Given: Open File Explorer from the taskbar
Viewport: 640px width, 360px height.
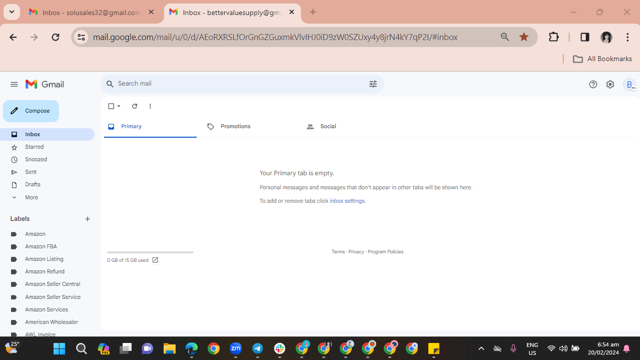Looking at the screenshot, I should [x=170, y=348].
